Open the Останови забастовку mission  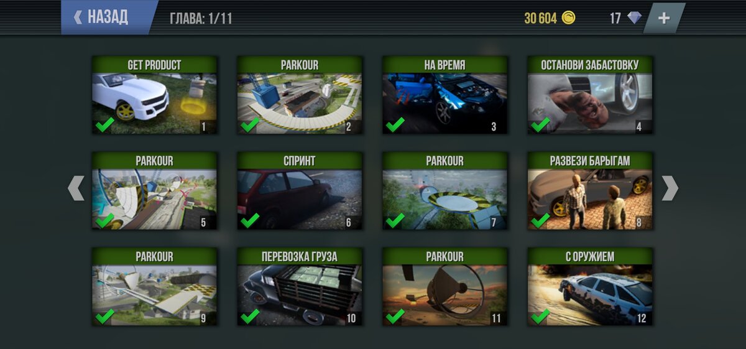point(590,95)
